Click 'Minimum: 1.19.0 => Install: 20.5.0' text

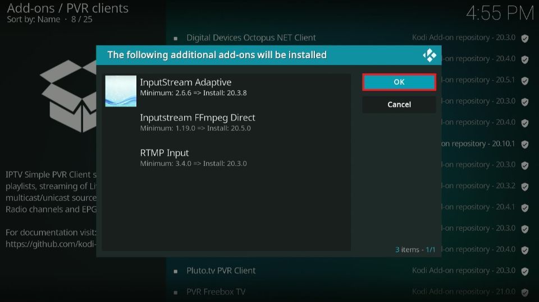195,128
